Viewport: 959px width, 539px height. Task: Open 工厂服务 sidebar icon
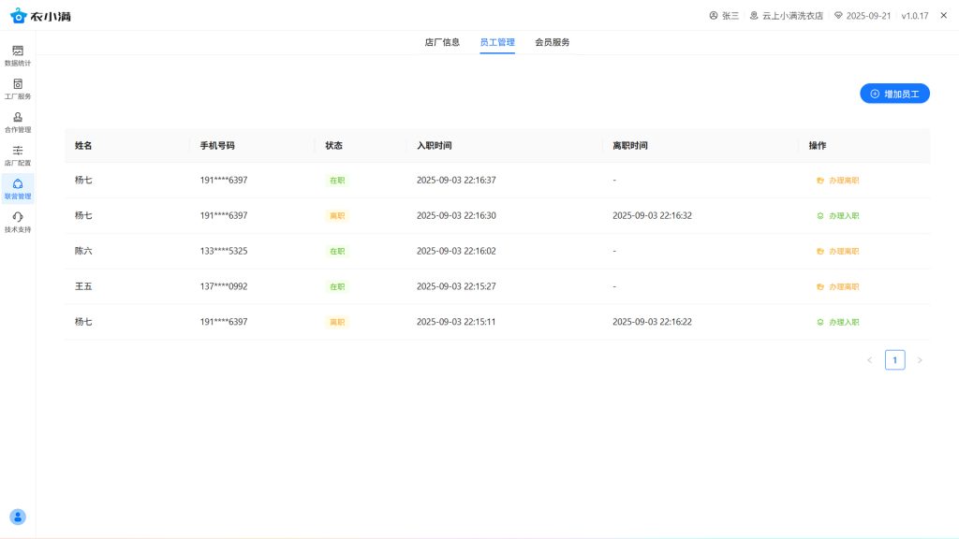tap(18, 89)
